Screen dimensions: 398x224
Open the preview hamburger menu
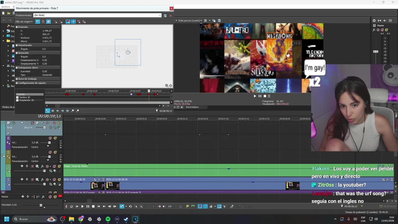pyautogui.click(x=269, y=96)
